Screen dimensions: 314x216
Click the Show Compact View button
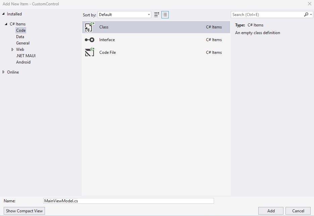point(24,211)
